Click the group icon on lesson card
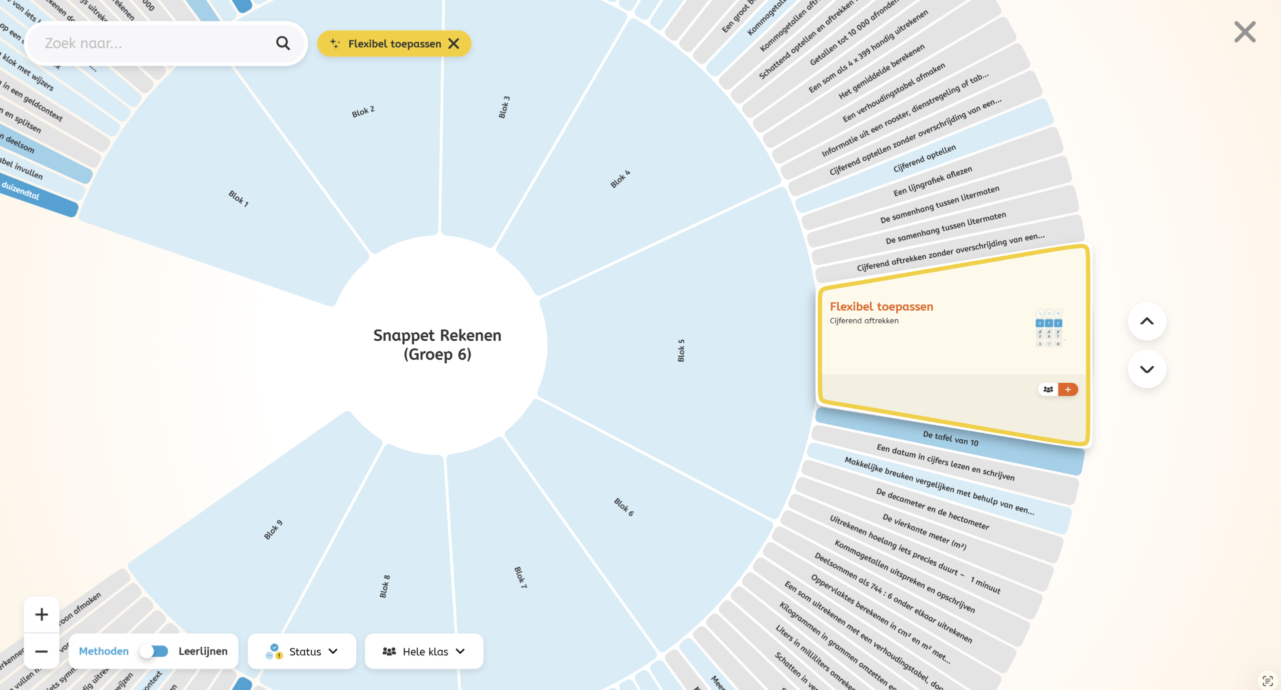Viewport: 1281px width, 690px height. tap(1048, 389)
